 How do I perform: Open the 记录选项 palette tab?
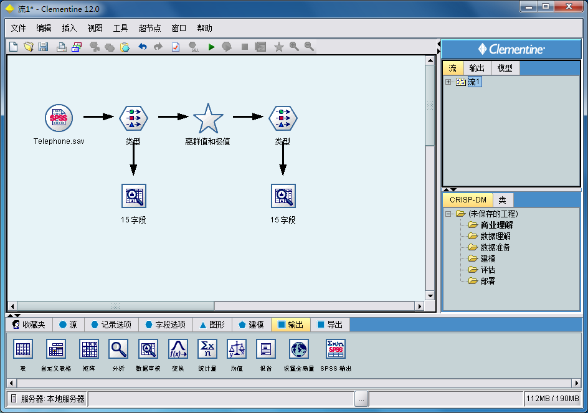tap(111, 325)
